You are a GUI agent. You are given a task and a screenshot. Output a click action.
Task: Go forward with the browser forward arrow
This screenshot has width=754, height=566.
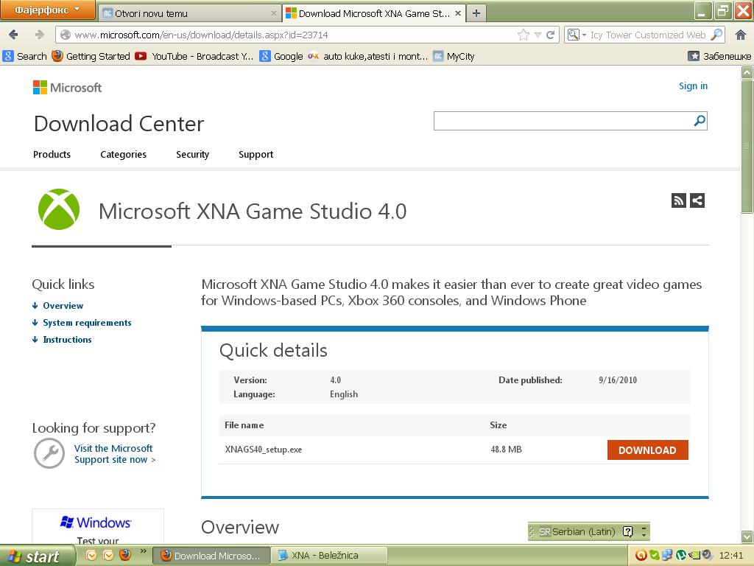[x=40, y=35]
